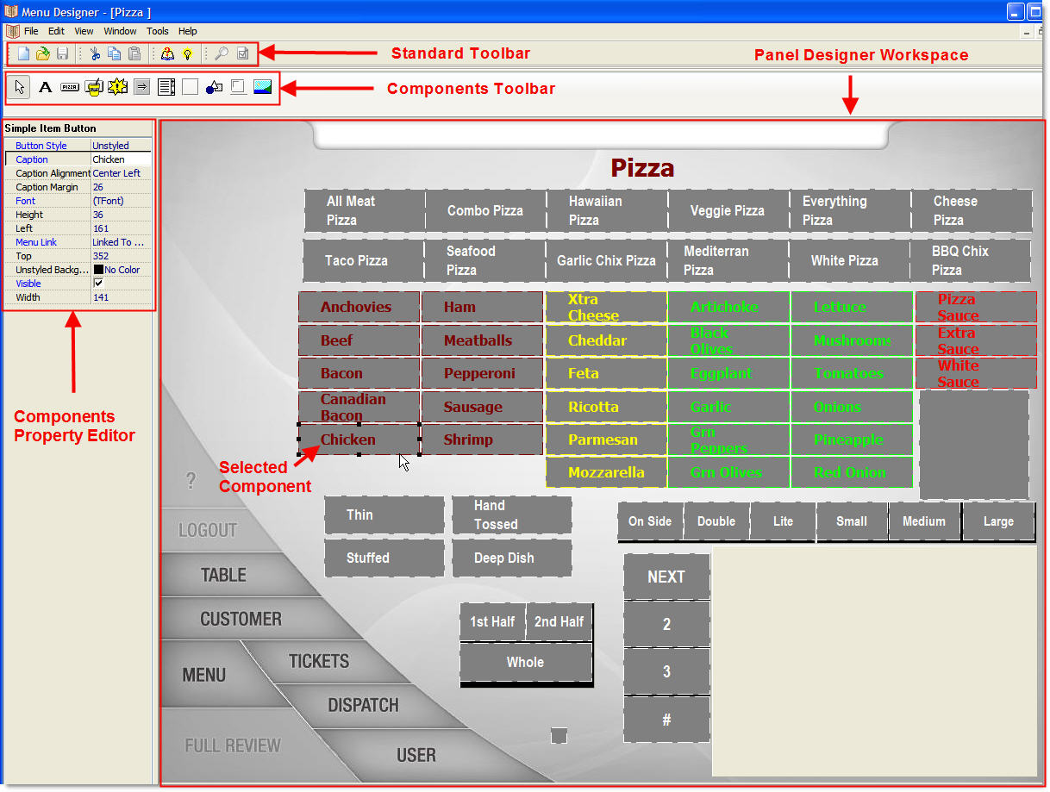Open the Caption Alignment Center Left value
The height and width of the screenshot is (792, 1050).
click(x=121, y=173)
